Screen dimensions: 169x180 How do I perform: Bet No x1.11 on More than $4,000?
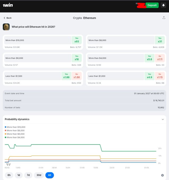[x=160, y=58]
